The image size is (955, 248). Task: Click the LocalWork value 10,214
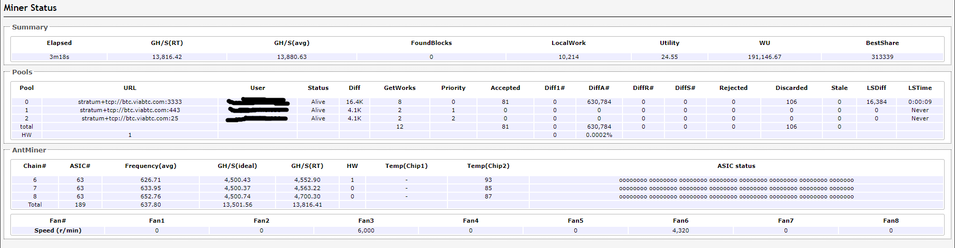click(568, 57)
